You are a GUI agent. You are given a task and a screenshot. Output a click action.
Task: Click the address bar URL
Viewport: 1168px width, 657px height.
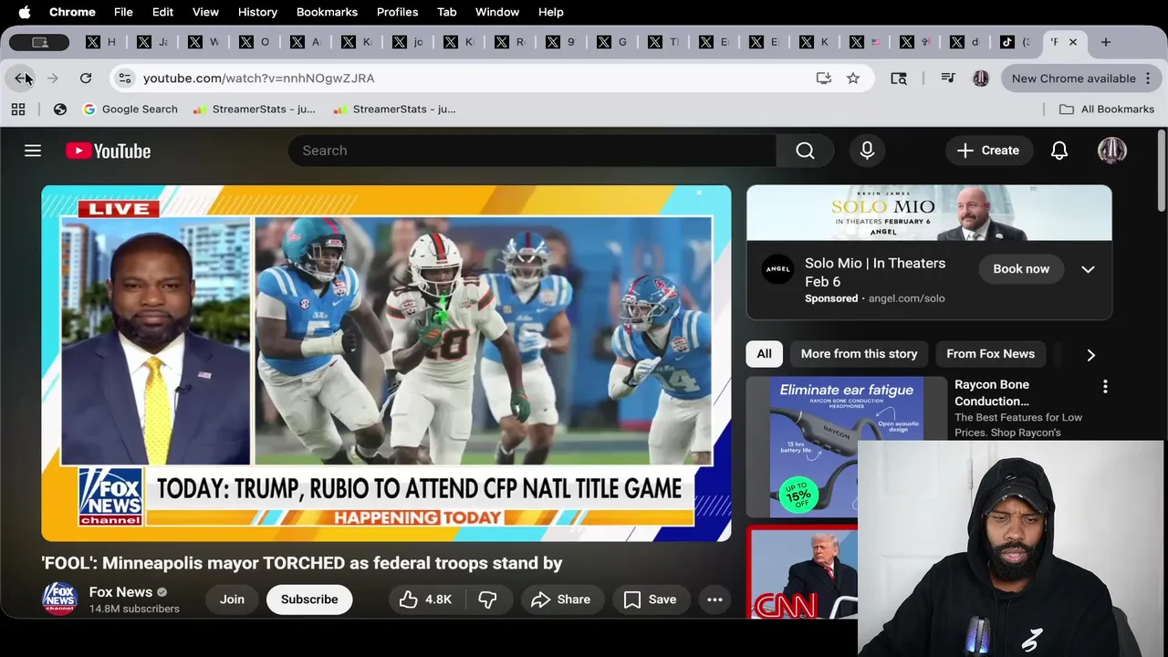pos(258,78)
